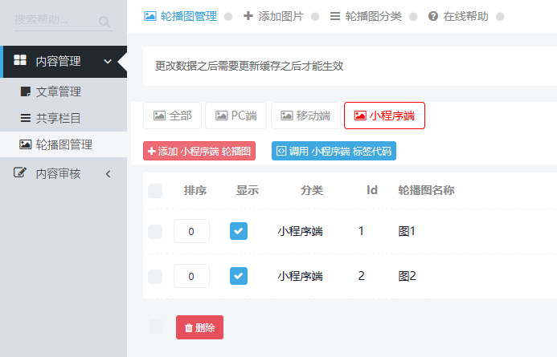Click 小程序端 category cell of 图2
The height and width of the screenshot is (357, 557).
click(300, 276)
